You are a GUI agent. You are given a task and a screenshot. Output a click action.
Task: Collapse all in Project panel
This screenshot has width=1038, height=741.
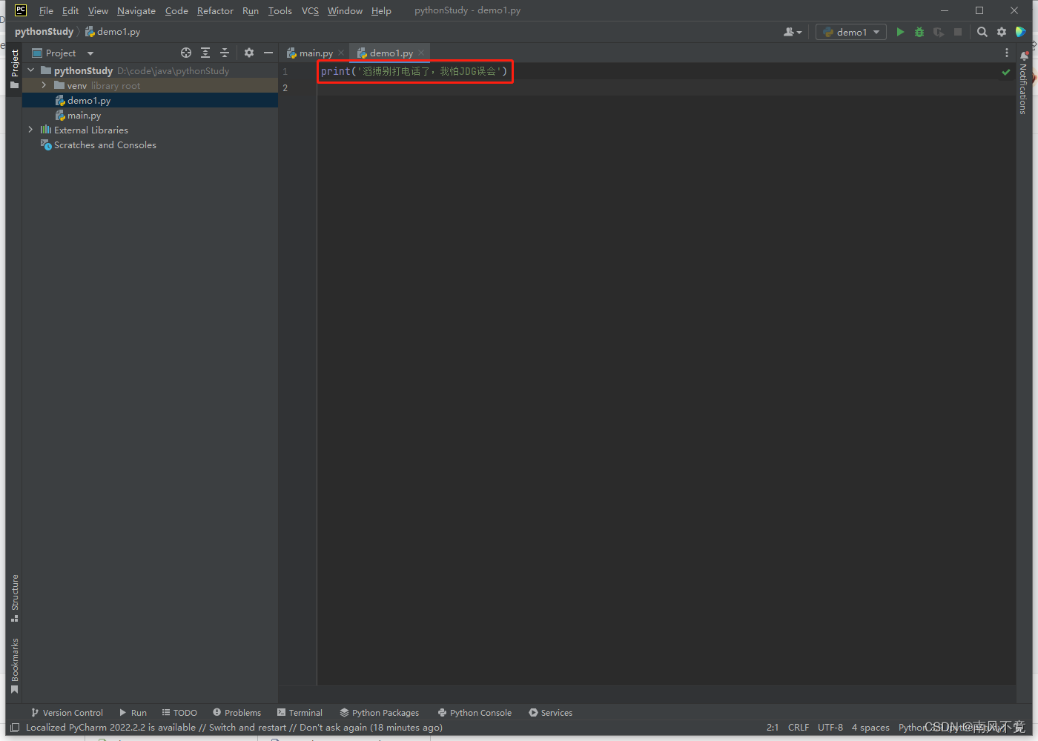pos(225,53)
